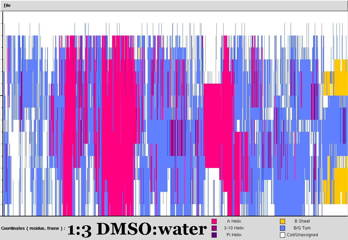
Task: Open the File menu
Action: (7, 5)
